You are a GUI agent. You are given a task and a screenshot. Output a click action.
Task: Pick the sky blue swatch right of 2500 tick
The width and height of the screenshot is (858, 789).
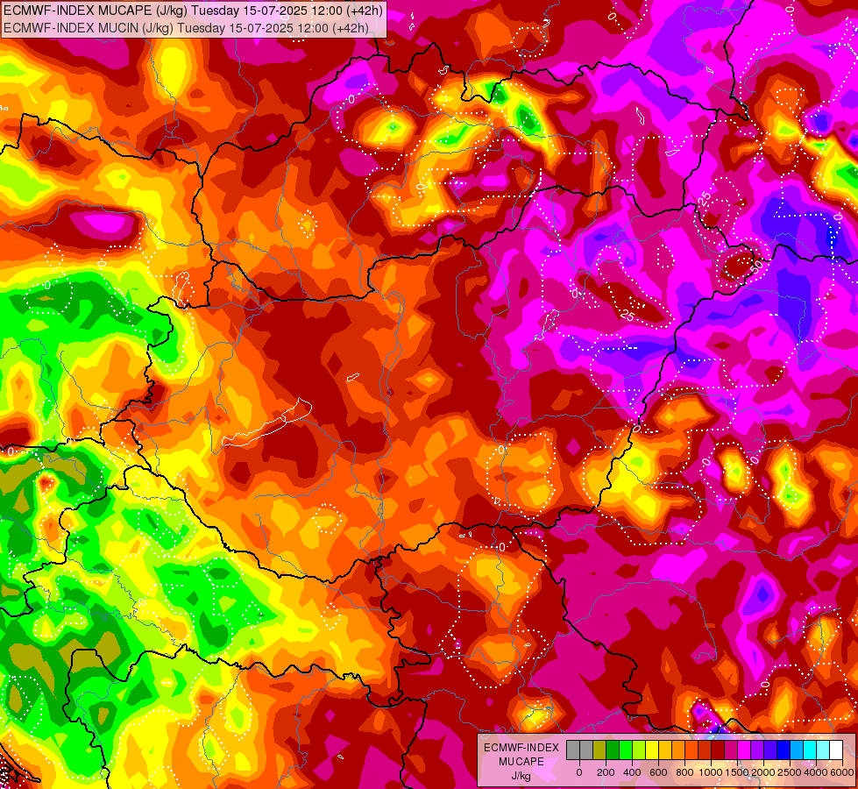(x=797, y=750)
